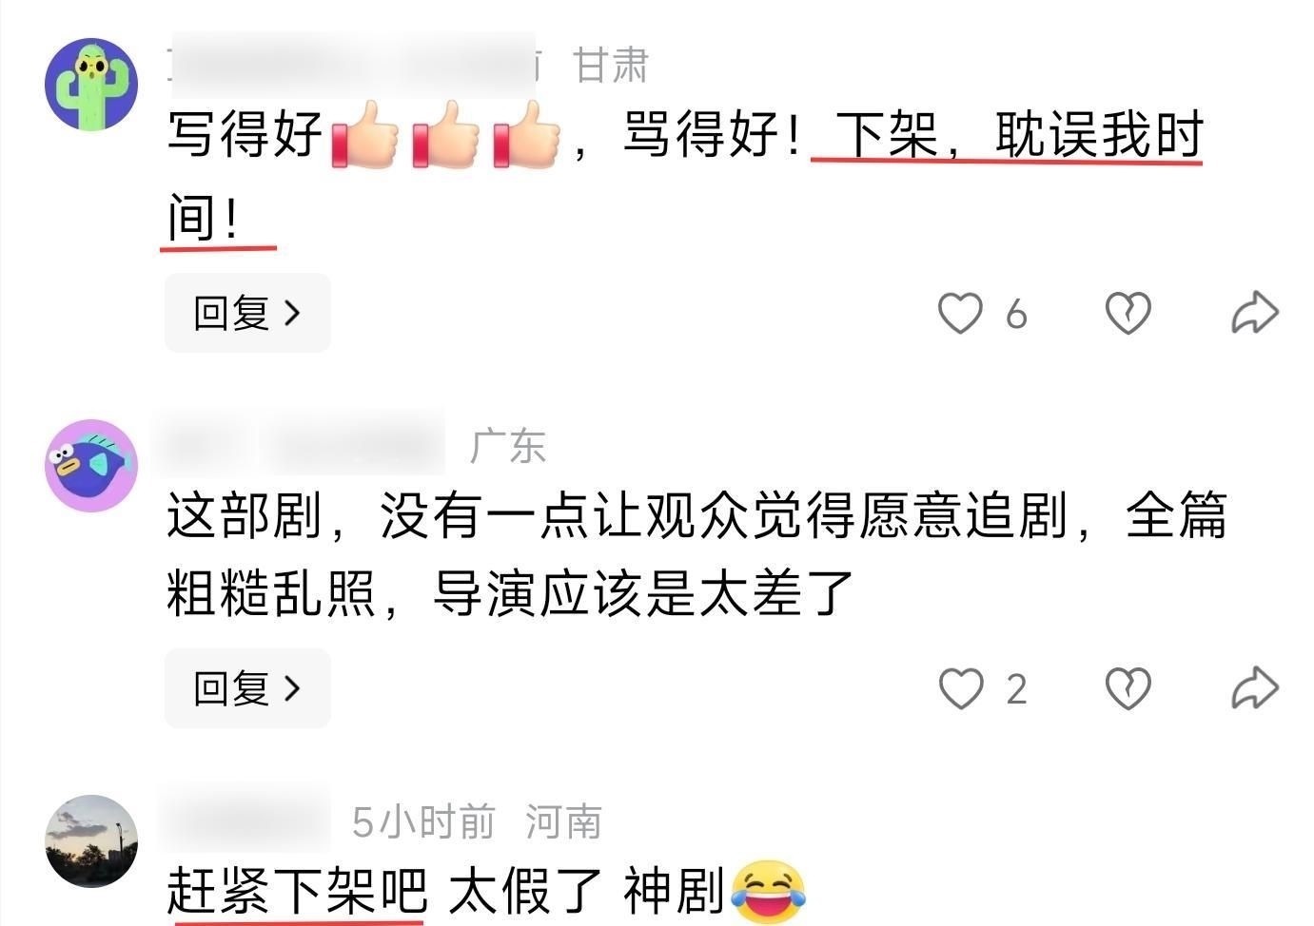Share the Gansu user's comment

[x=1255, y=313]
